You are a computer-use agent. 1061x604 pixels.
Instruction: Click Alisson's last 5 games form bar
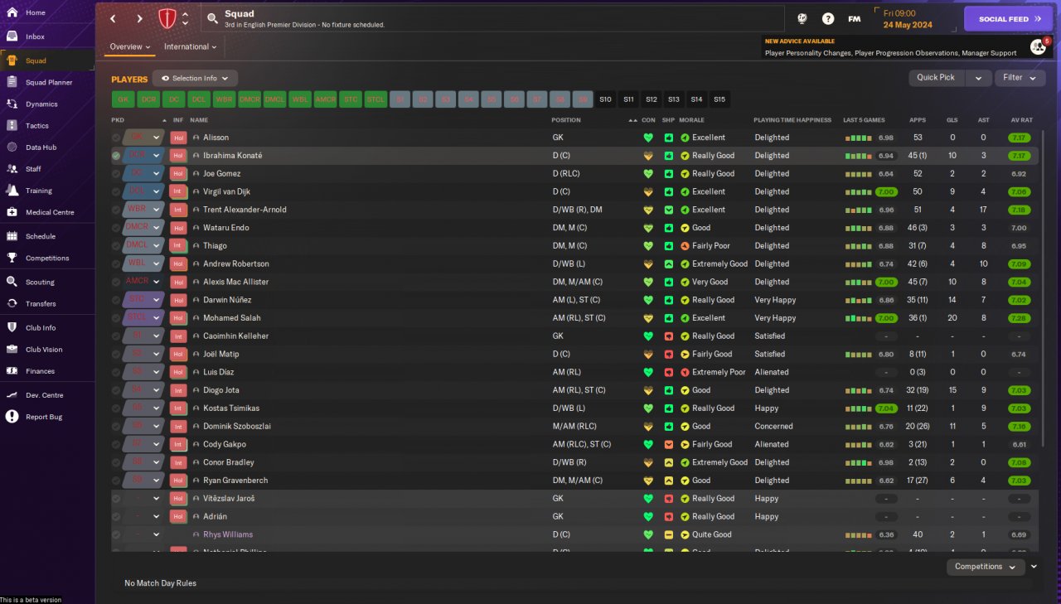(x=858, y=138)
